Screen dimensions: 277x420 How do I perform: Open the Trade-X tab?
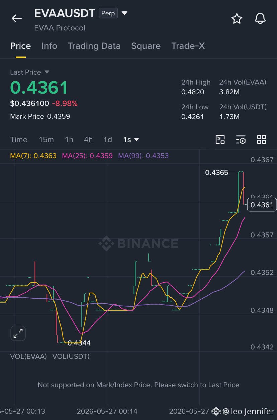188,46
